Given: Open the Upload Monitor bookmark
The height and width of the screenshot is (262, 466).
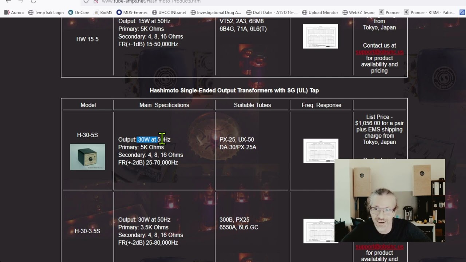Looking at the screenshot, I should 320,12.
